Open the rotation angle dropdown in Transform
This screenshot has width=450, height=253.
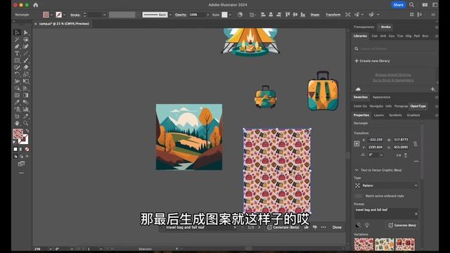point(381,155)
